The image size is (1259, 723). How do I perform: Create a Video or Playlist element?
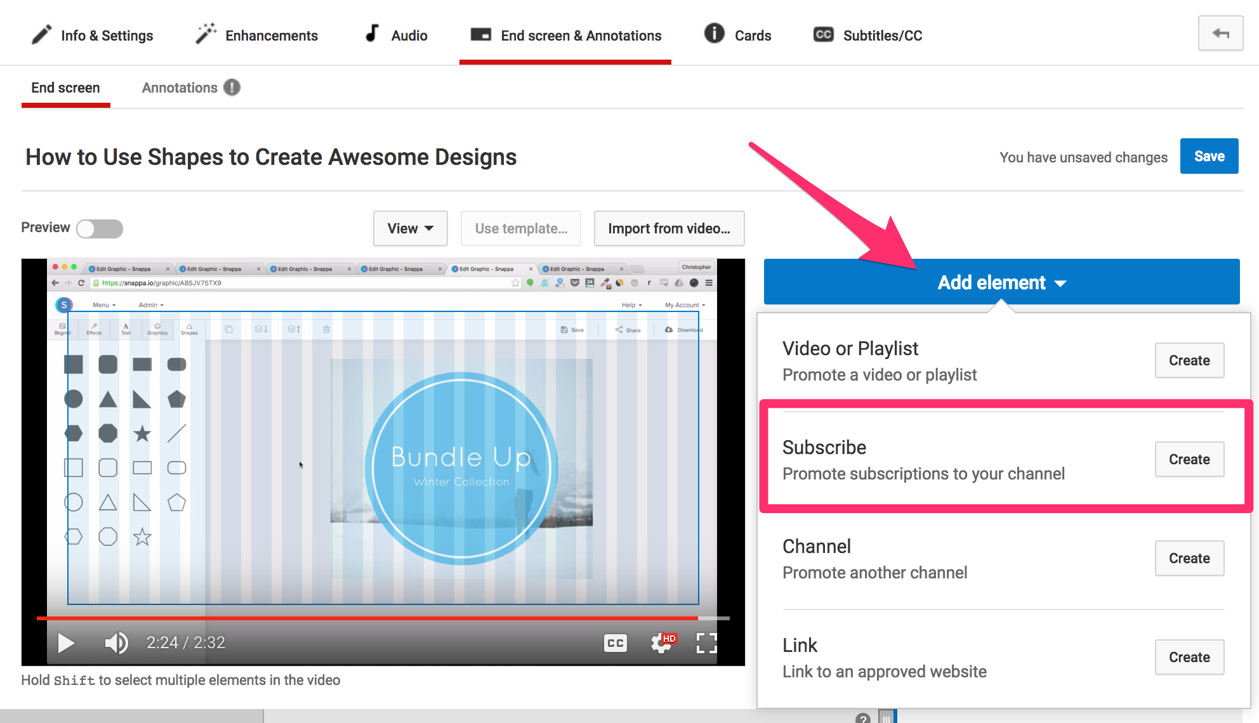[1189, 360]
